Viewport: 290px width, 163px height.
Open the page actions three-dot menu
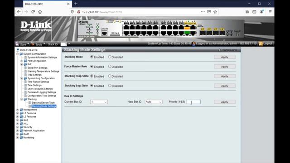(203, 12)
